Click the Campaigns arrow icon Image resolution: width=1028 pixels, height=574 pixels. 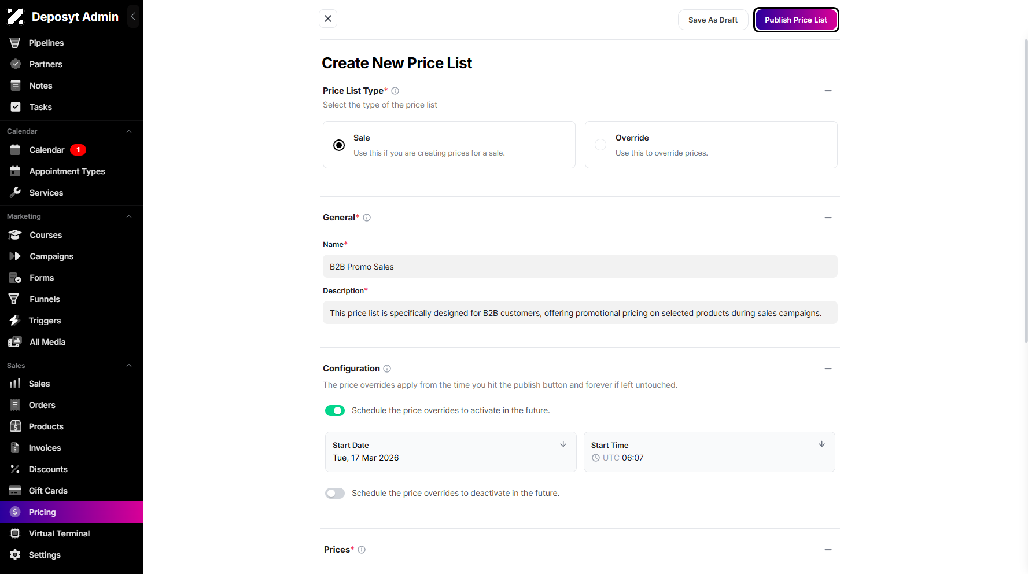16,256
